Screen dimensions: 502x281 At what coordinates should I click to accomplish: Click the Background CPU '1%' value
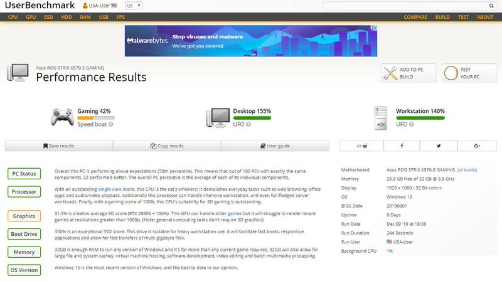[x=390, y=251]
